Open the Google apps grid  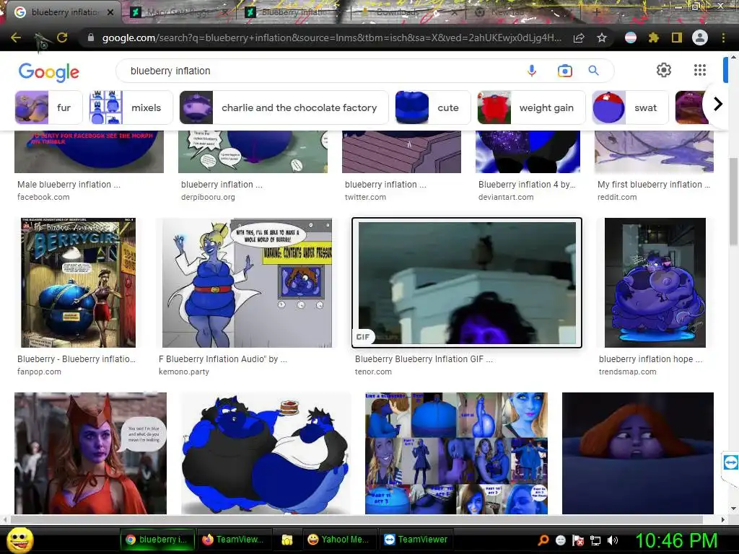[700, 70]
